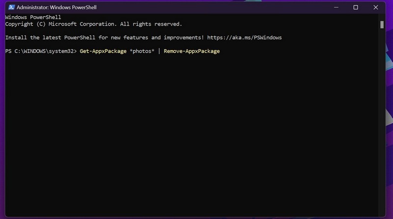Close the Administrator PowerShell window

(375, 7)
